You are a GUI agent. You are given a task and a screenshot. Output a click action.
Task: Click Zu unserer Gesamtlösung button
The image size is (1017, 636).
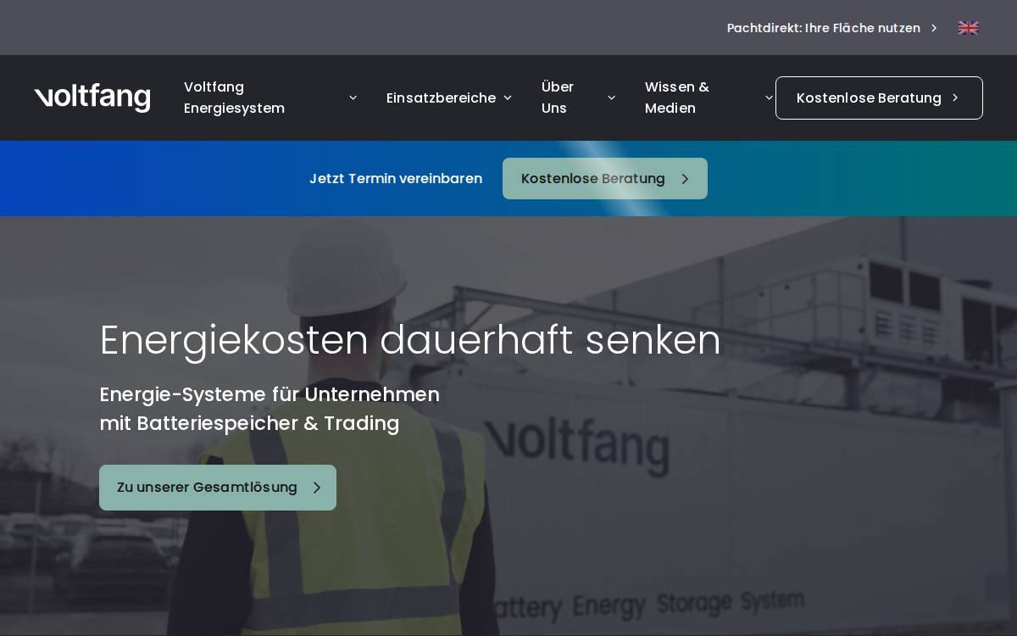point(218,488)
